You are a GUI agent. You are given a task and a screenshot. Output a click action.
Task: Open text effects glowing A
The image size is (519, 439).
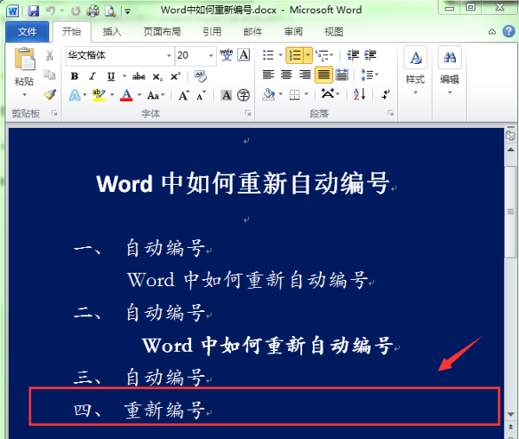click(74, 96)
